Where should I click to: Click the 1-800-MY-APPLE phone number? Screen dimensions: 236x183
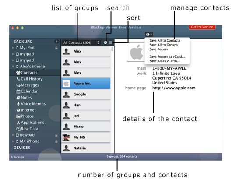169,68
